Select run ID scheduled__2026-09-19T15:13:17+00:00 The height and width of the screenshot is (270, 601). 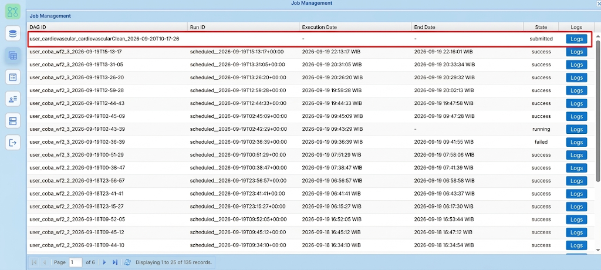click(x=238, y=52)
